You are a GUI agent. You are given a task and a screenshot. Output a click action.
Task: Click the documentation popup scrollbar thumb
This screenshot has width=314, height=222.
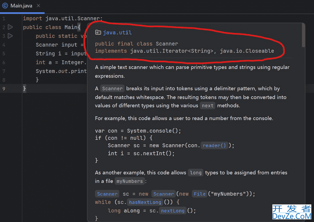pyautogui.click(x=303, y=35)
